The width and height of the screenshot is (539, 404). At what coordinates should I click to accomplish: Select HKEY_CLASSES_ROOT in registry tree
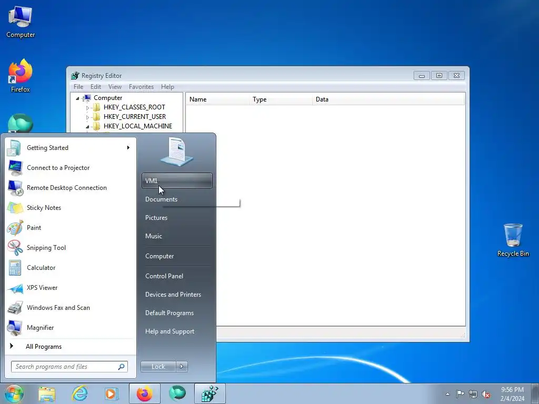click(134, 107)
